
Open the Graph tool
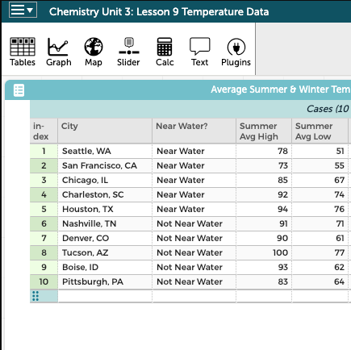[x=59, y=52]
